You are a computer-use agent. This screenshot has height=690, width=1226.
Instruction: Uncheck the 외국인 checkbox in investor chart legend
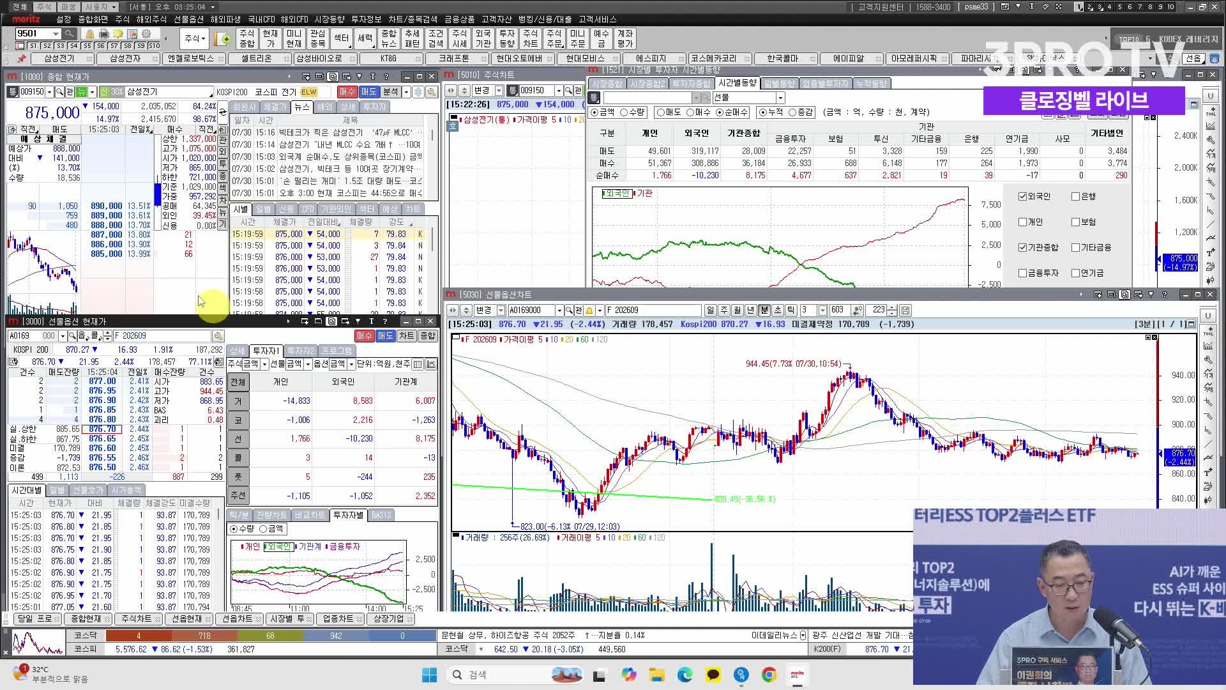coord(1022,196)
